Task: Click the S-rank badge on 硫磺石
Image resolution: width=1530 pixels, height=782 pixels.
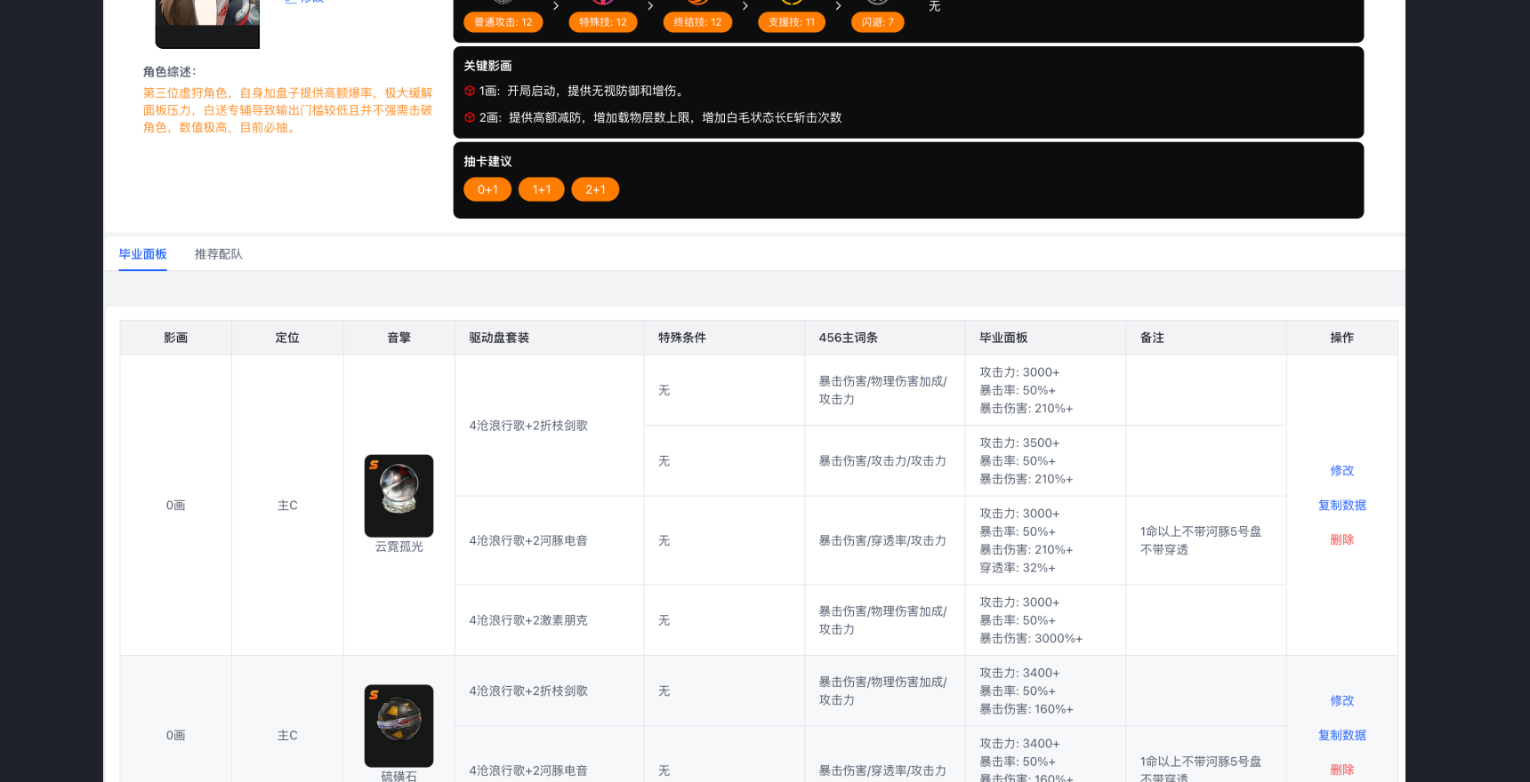Action: 374,695
